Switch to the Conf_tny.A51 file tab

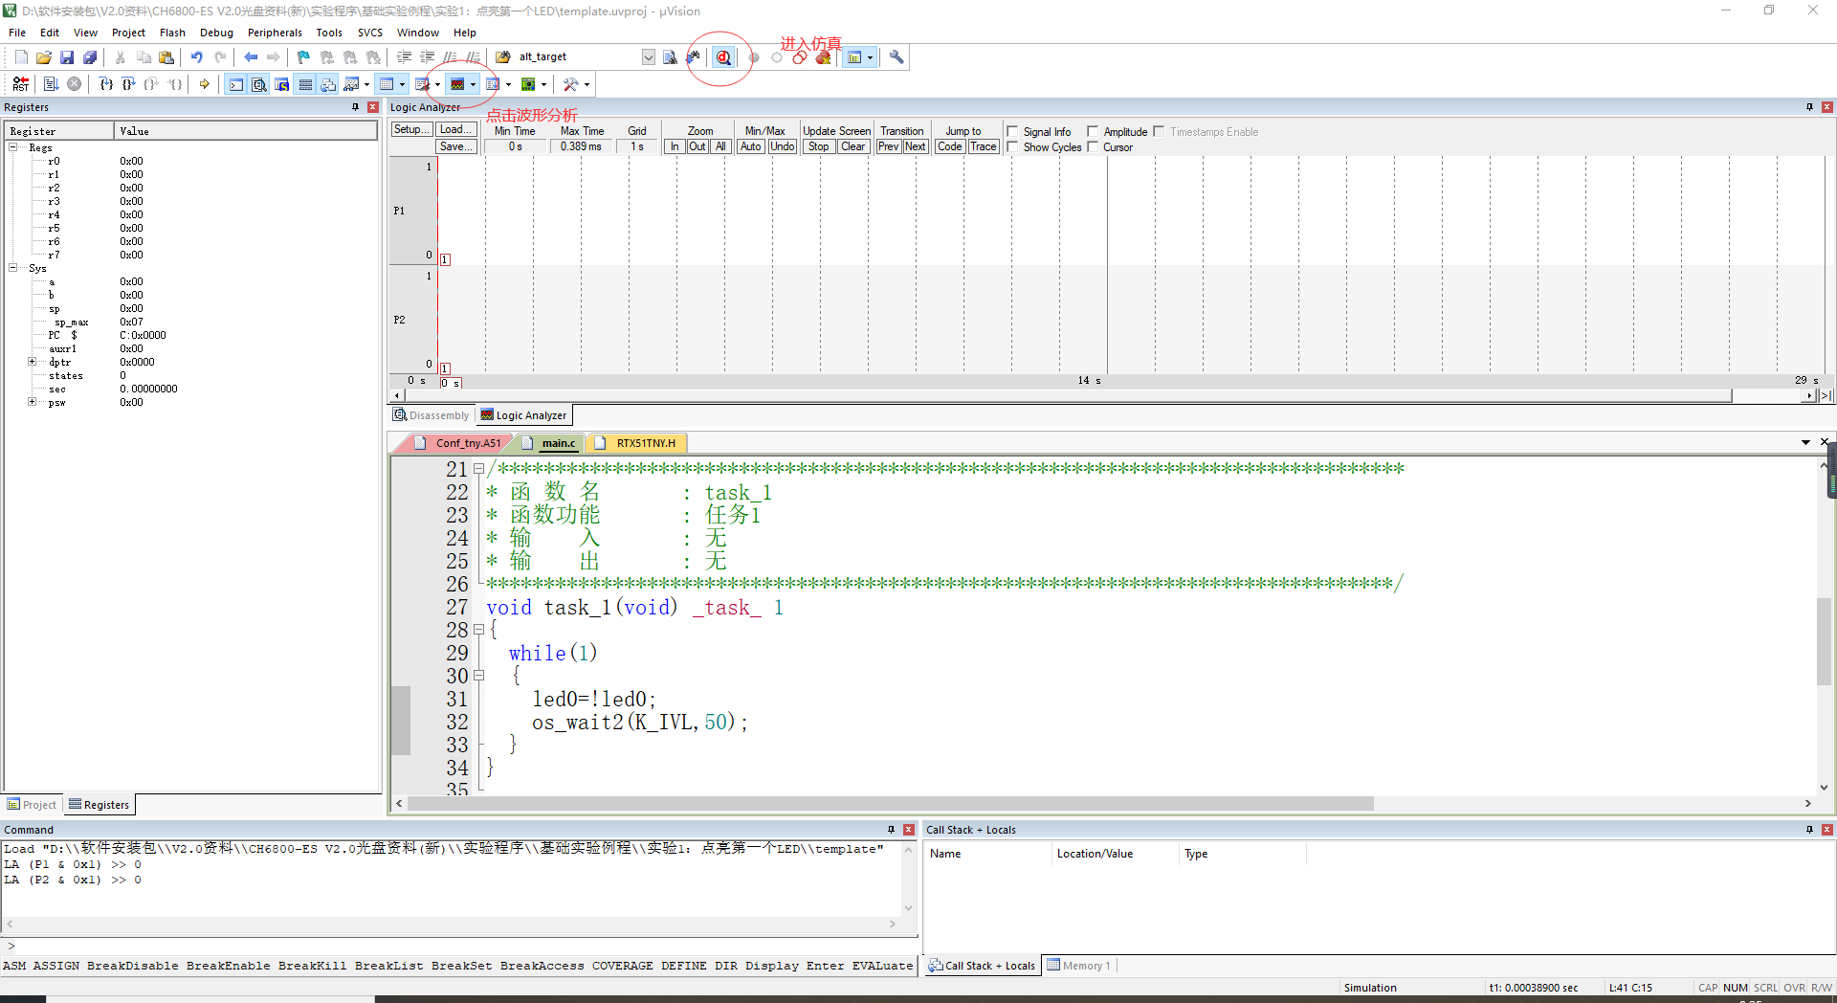click(457, 443)
